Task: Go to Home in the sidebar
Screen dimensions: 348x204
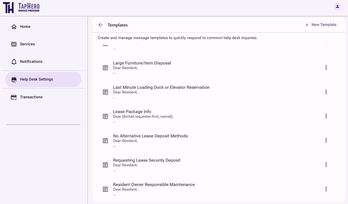Action: (25, 27)
